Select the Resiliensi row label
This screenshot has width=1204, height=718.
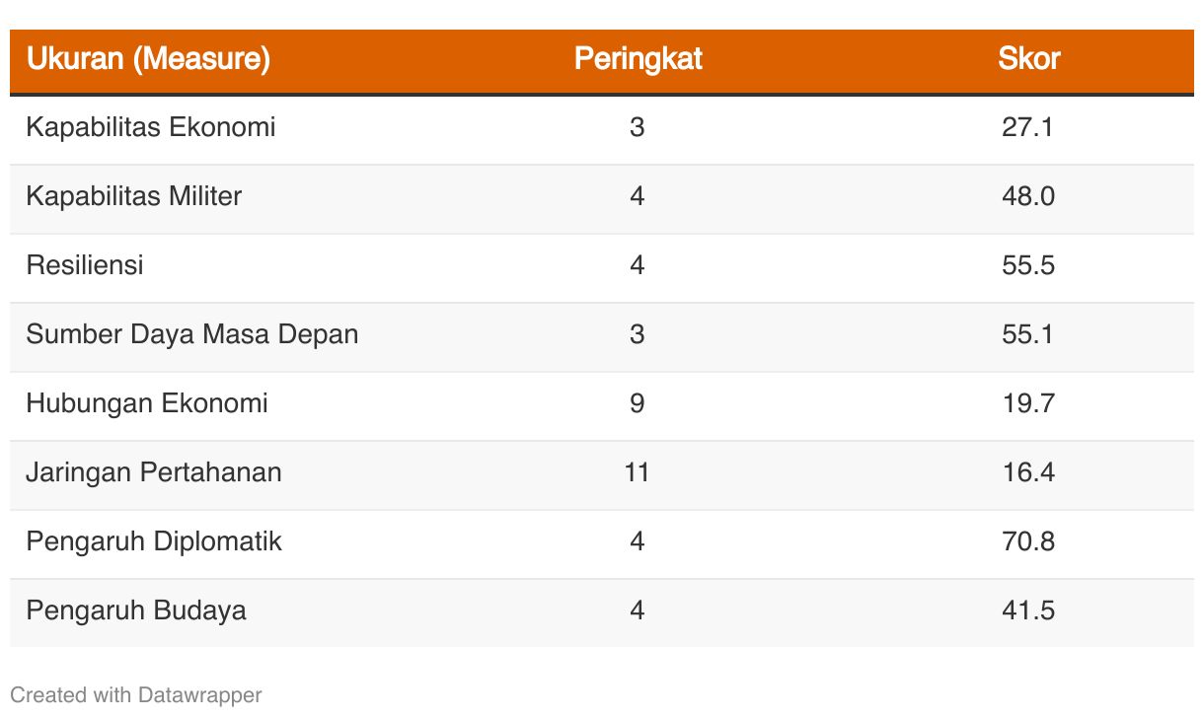(85, 265)
